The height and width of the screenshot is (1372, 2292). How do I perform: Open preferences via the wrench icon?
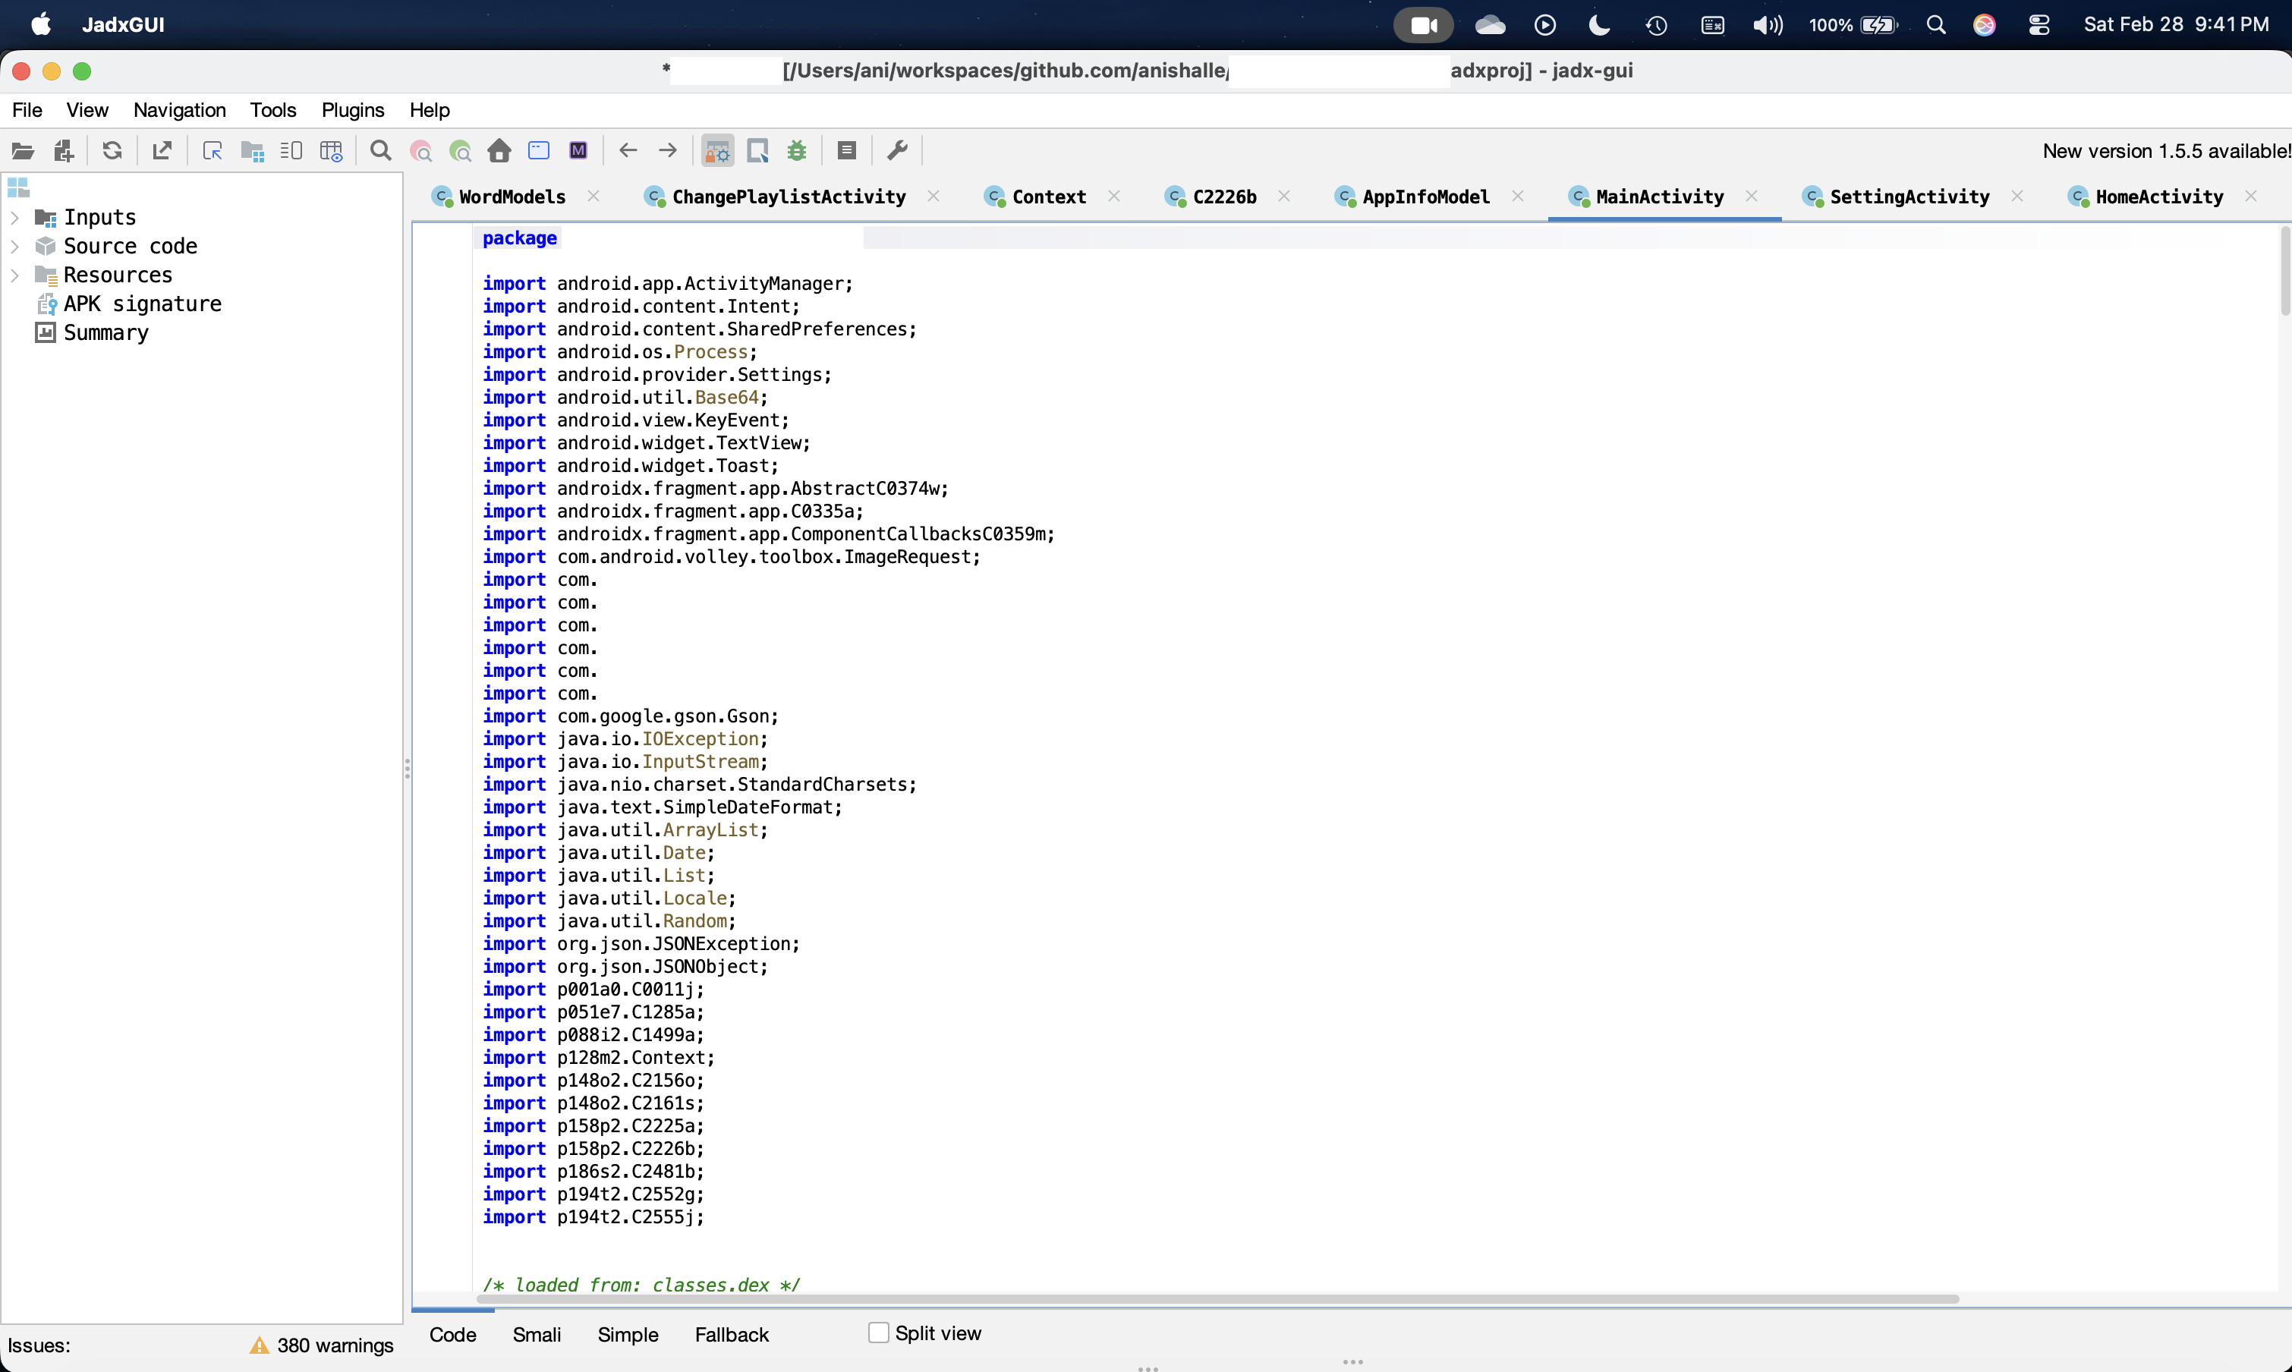click(897, 149)
